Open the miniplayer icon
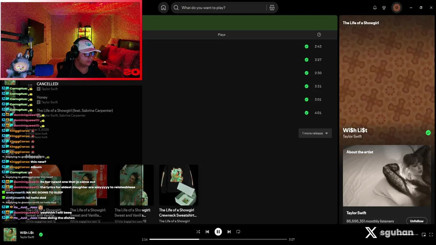 [424, 234]
